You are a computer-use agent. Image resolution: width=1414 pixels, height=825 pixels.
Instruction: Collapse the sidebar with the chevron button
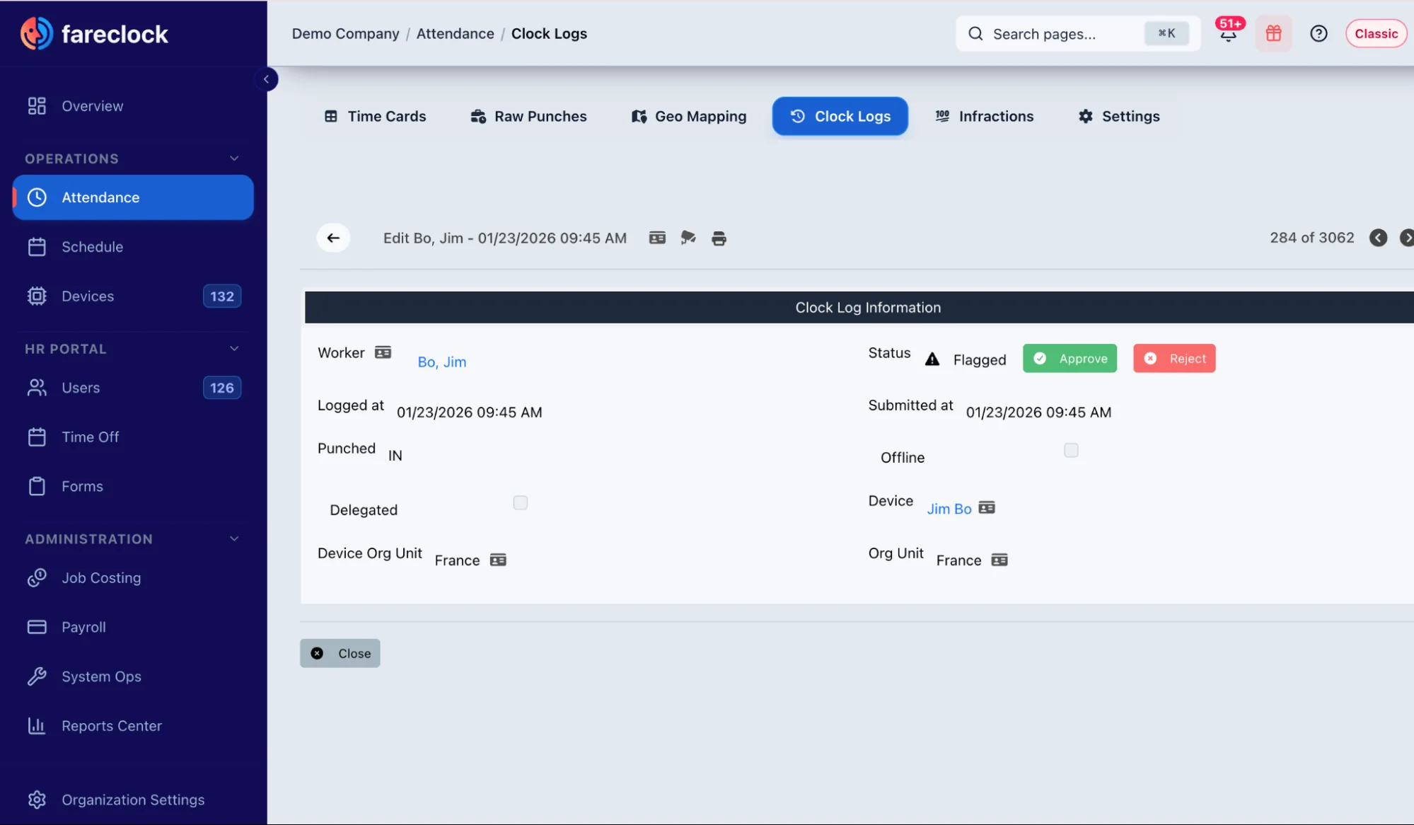click(267, 79)
